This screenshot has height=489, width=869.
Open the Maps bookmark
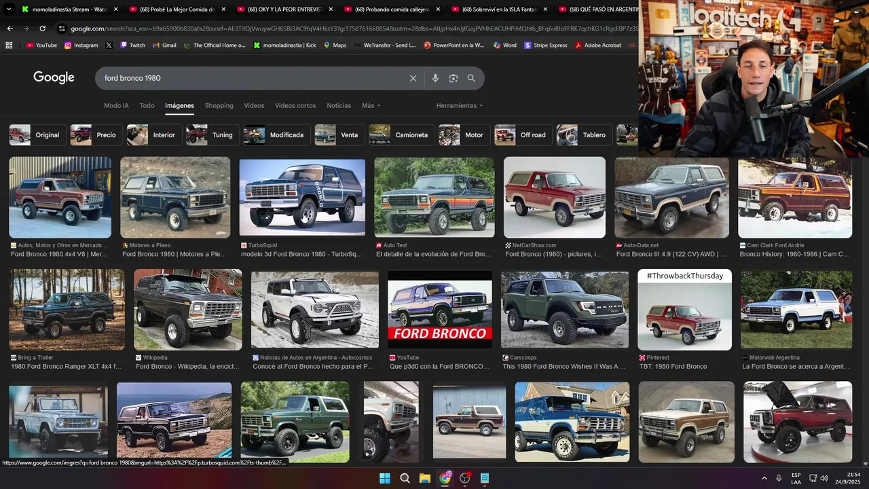click(335, 46)
